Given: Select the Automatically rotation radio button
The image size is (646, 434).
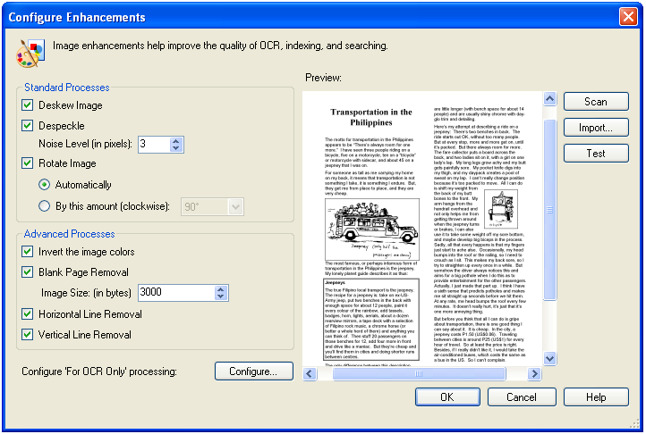Looking at the screenshot, I should [44, 184].
